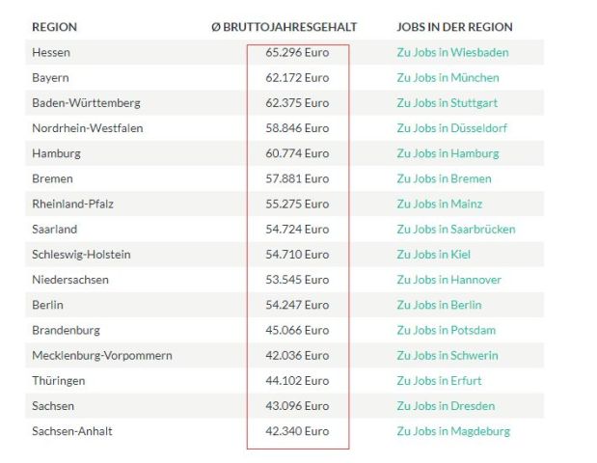This screenshot has width=597, height=463.
Task: Follow the Zu Jobs in Saarbrücken link
Action: [x=455, y=229]
